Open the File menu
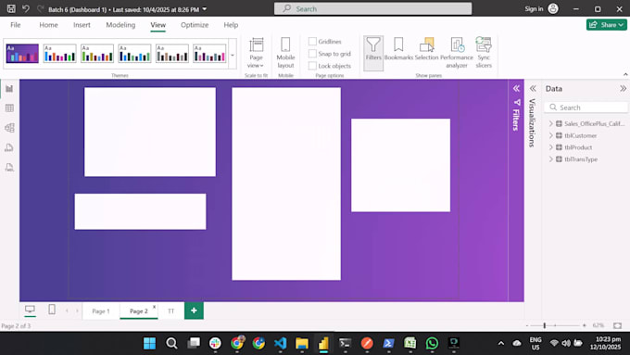 (x=15, y=25)
